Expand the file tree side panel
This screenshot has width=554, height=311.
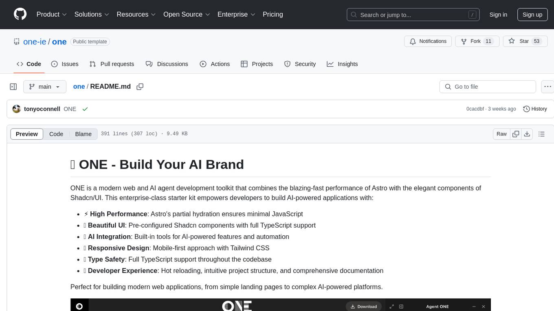13,87
